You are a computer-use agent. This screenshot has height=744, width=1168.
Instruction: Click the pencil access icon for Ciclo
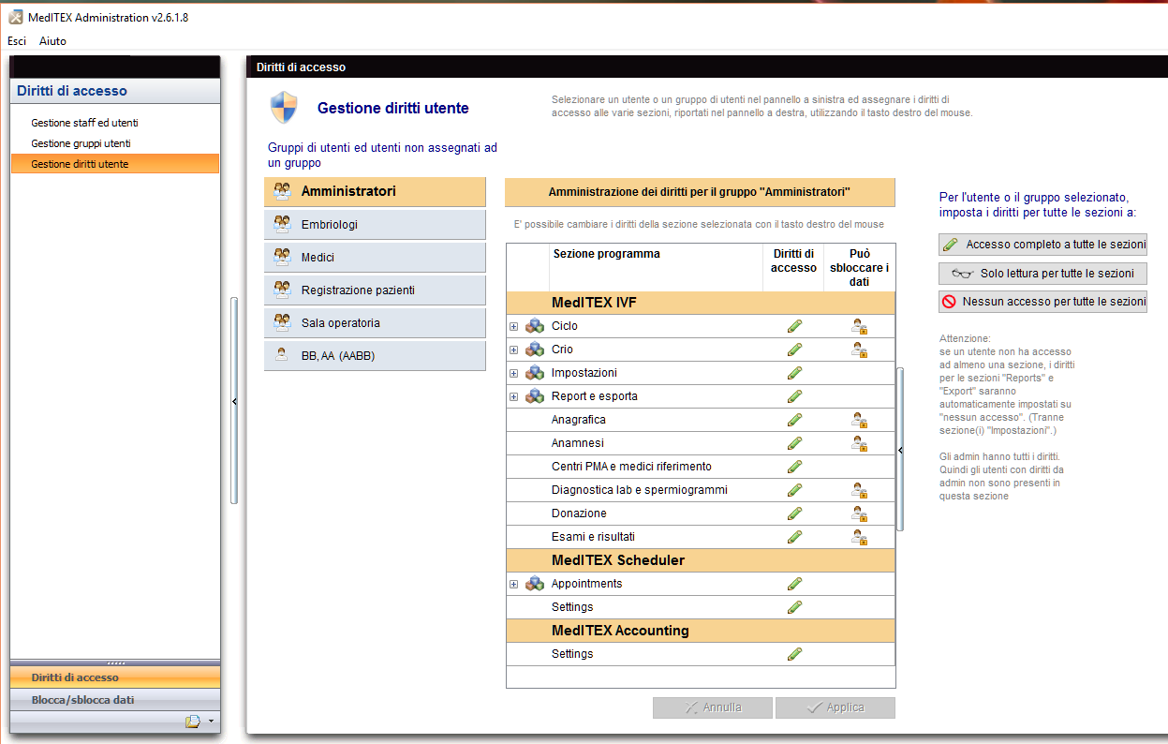(794, 326)
